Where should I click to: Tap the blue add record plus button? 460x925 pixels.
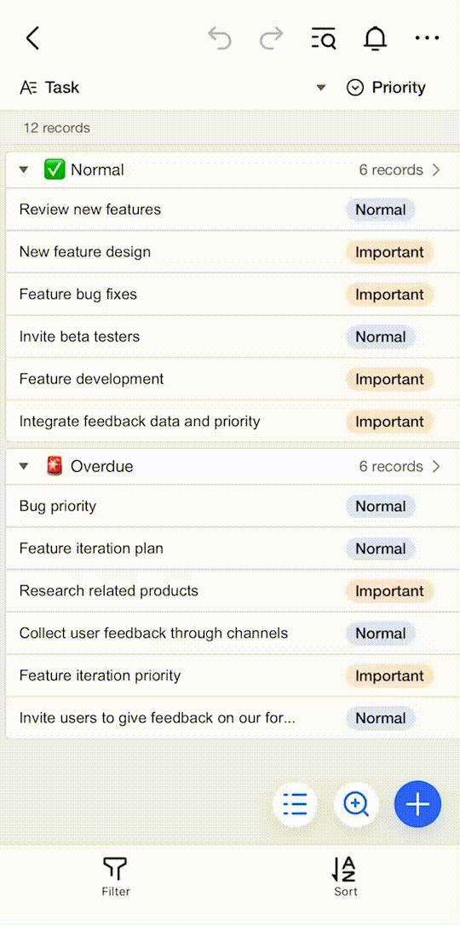point(417,803)
